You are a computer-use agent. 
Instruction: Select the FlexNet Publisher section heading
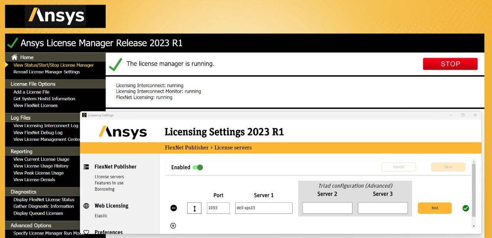click(x=115, y=167)
